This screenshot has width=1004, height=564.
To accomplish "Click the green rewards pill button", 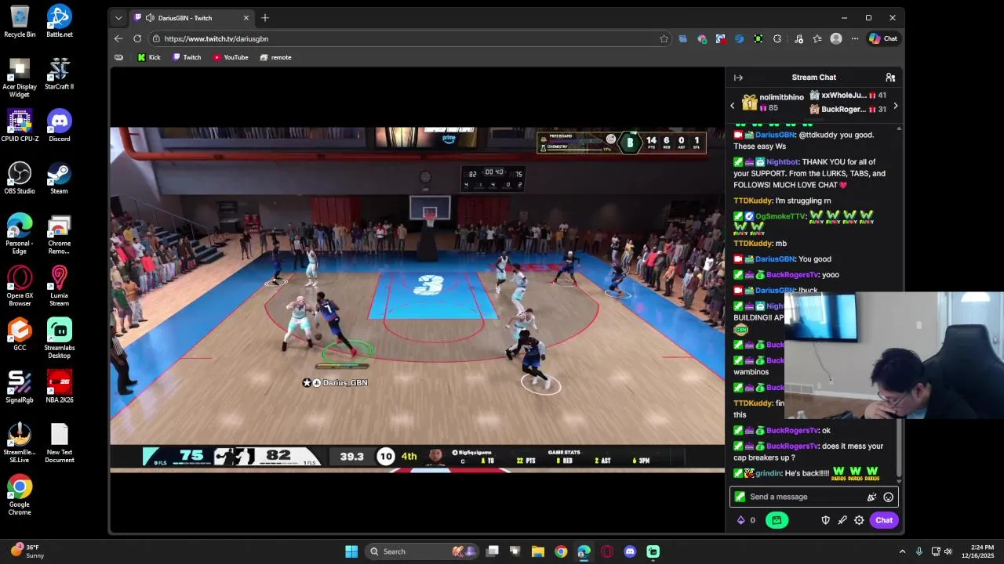I will [777, 520].
